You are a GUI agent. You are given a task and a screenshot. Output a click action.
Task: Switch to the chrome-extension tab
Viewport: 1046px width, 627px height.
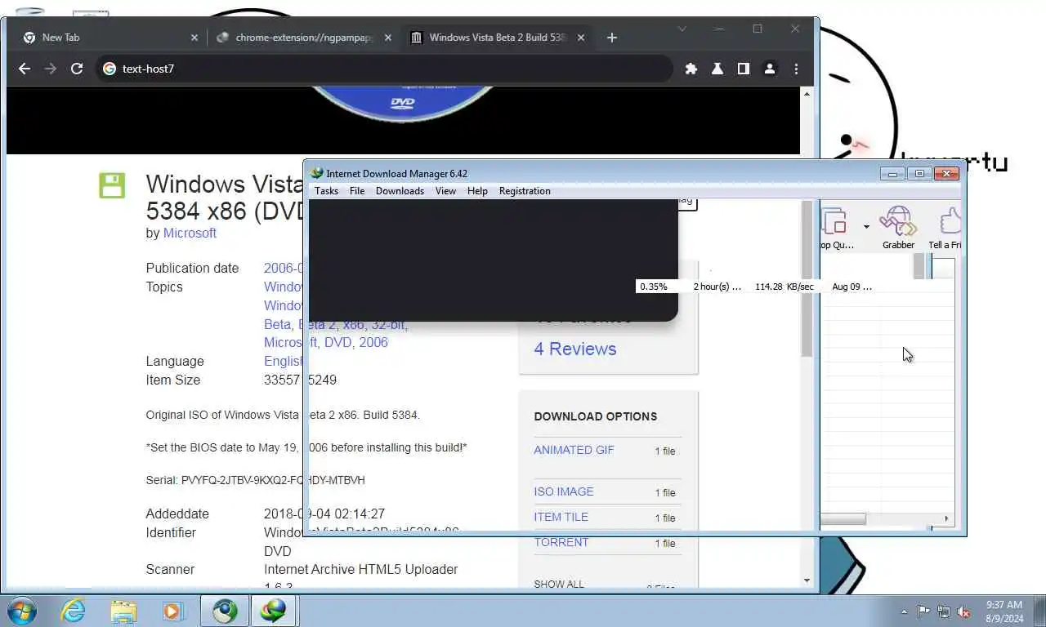303,38
